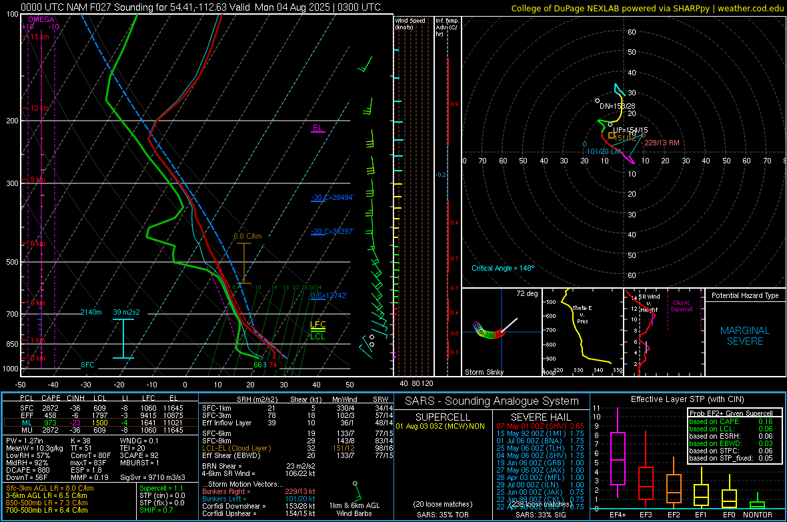Click the highlighted ML parcel CAPE value 973
Image resolution: width=787 pixels, height=522 pixels.
pos(50,423)
